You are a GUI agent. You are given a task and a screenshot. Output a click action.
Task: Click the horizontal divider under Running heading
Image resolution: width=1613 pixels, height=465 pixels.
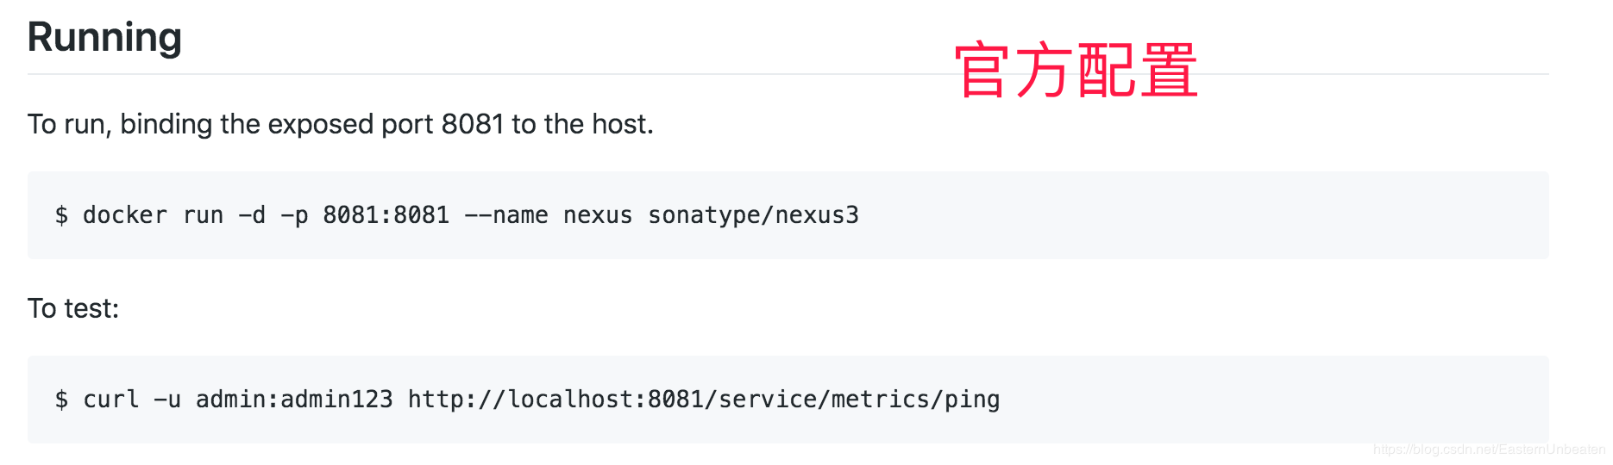click(x=788, y=74)
